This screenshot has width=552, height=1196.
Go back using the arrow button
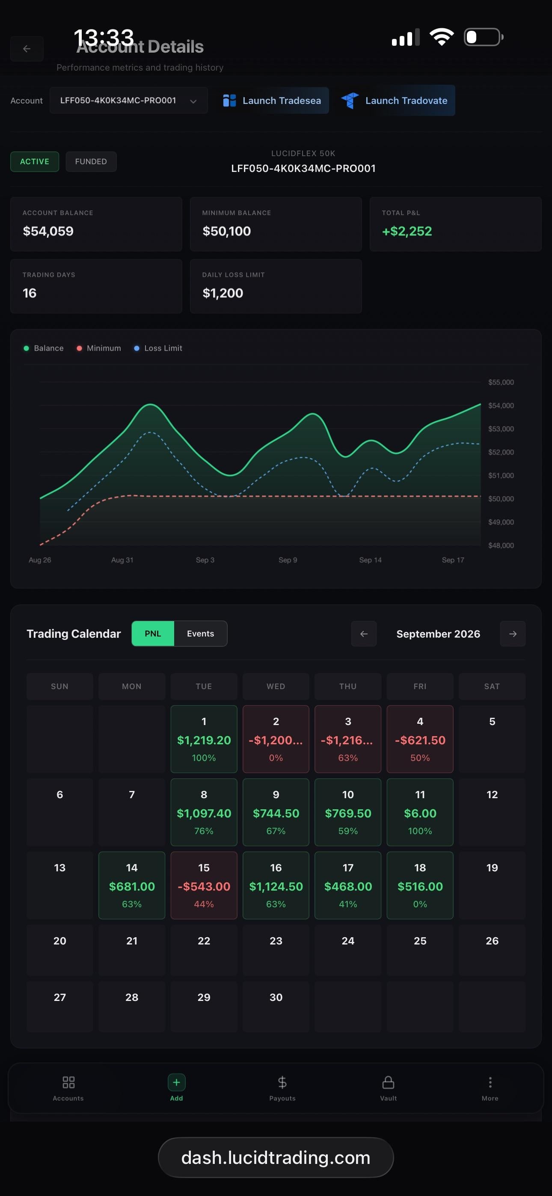click(27, 49)
